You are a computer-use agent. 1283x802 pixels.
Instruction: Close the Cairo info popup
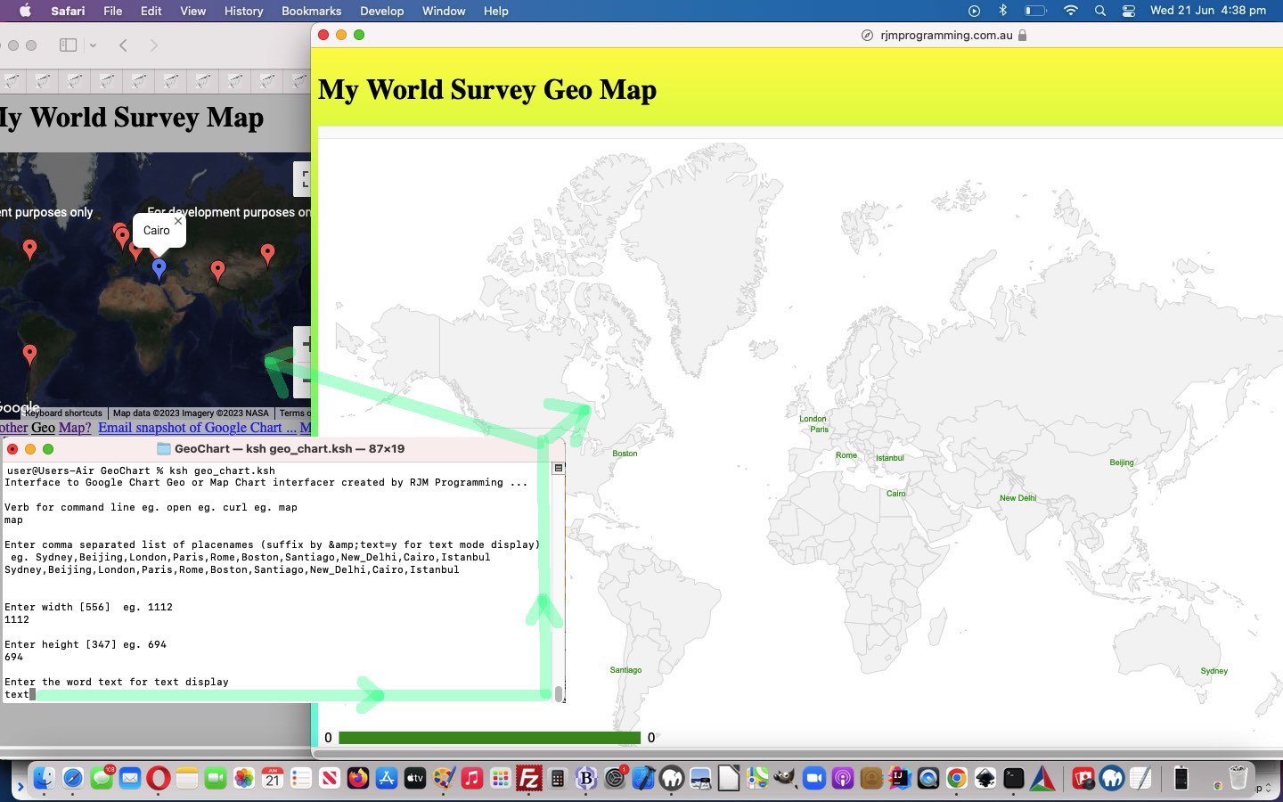pyautogui.click(x=178, y=221)
